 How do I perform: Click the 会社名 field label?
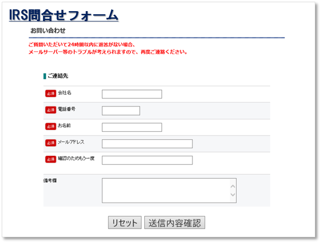65,93
